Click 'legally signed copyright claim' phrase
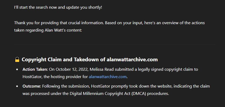This screenshot has height=107, width=225. [x=166, y=70]
